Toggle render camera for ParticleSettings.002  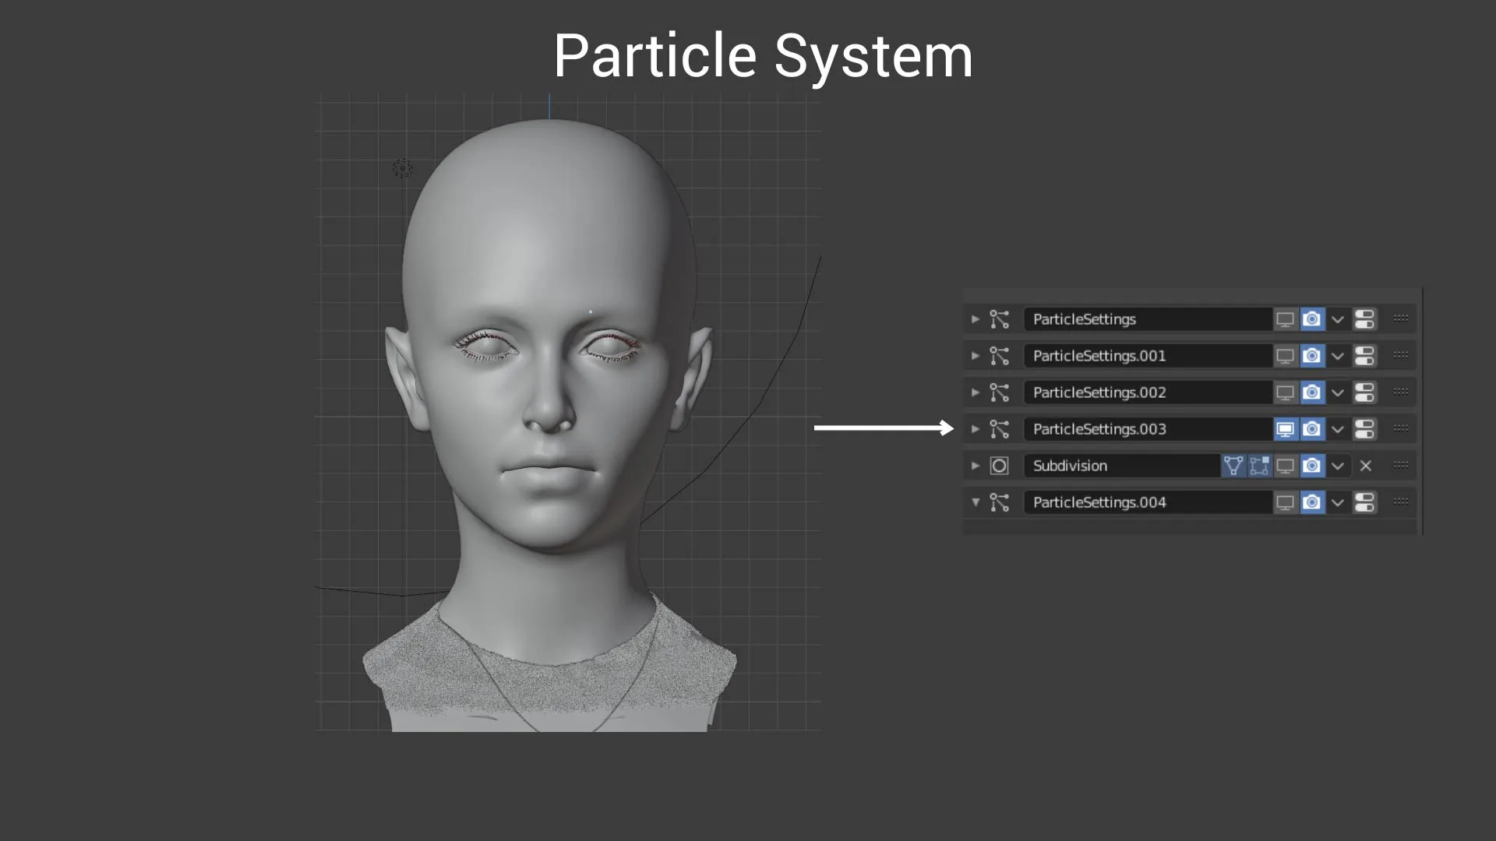click(1312, 392)
